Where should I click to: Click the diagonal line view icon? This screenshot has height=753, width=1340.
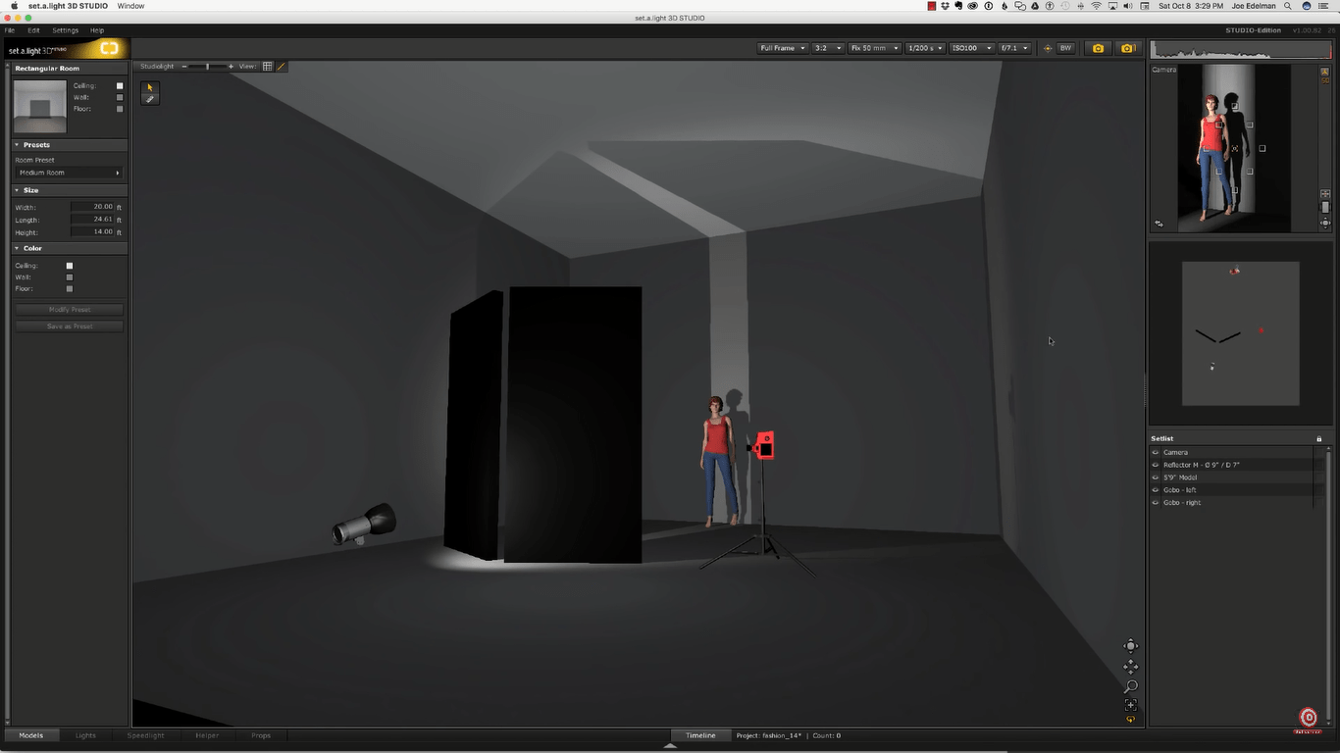pyautogui.click(x=282, y=67)
